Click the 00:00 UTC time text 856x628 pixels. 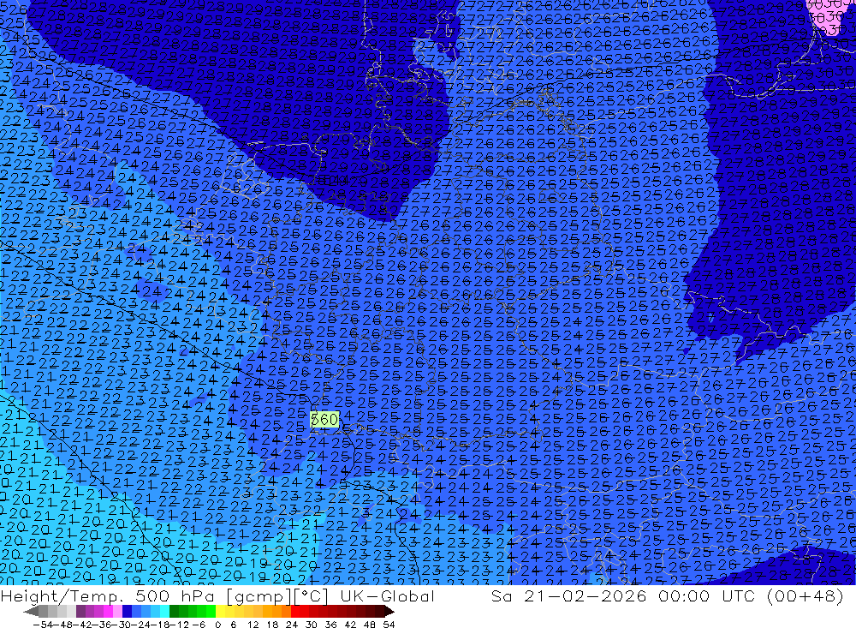(x=708, y=595)
